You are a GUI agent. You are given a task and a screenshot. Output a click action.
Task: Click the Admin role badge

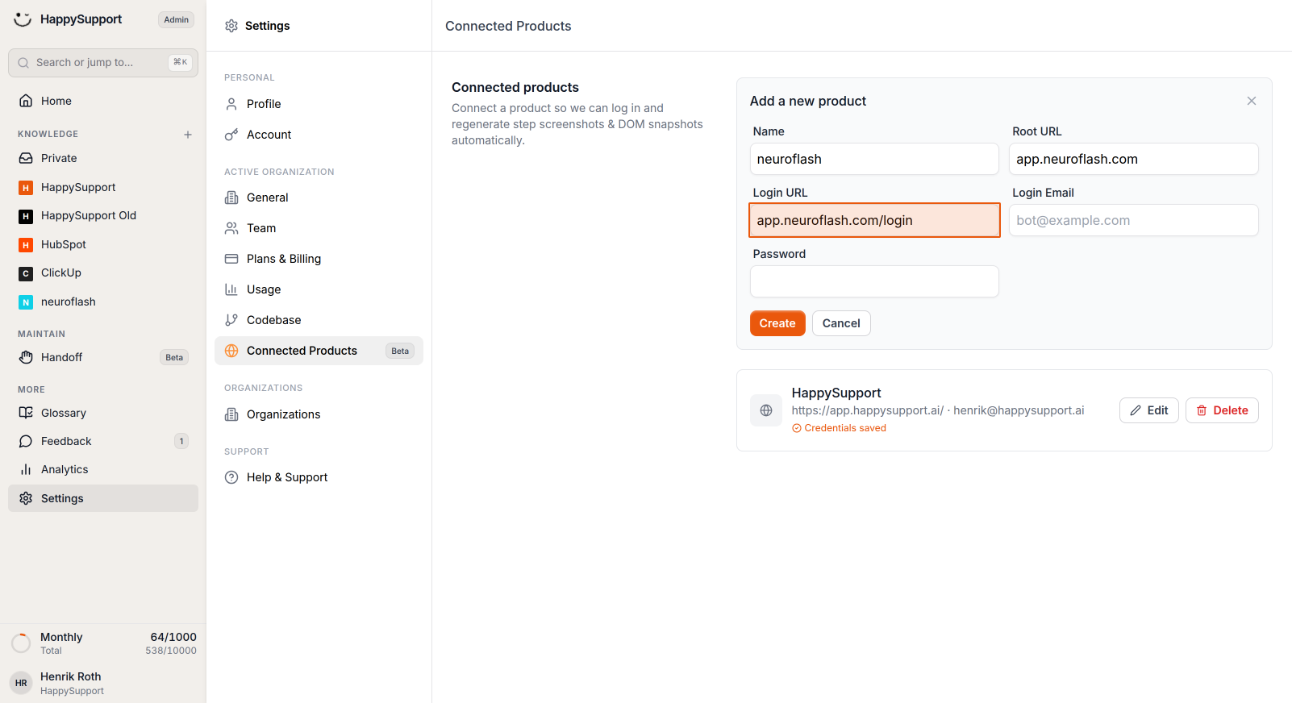(176, 19)
